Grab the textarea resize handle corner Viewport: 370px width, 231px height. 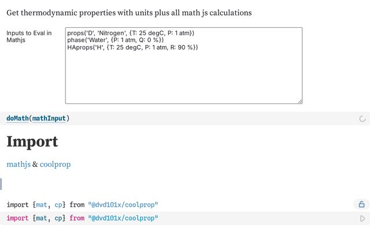[x=299, y=101]
